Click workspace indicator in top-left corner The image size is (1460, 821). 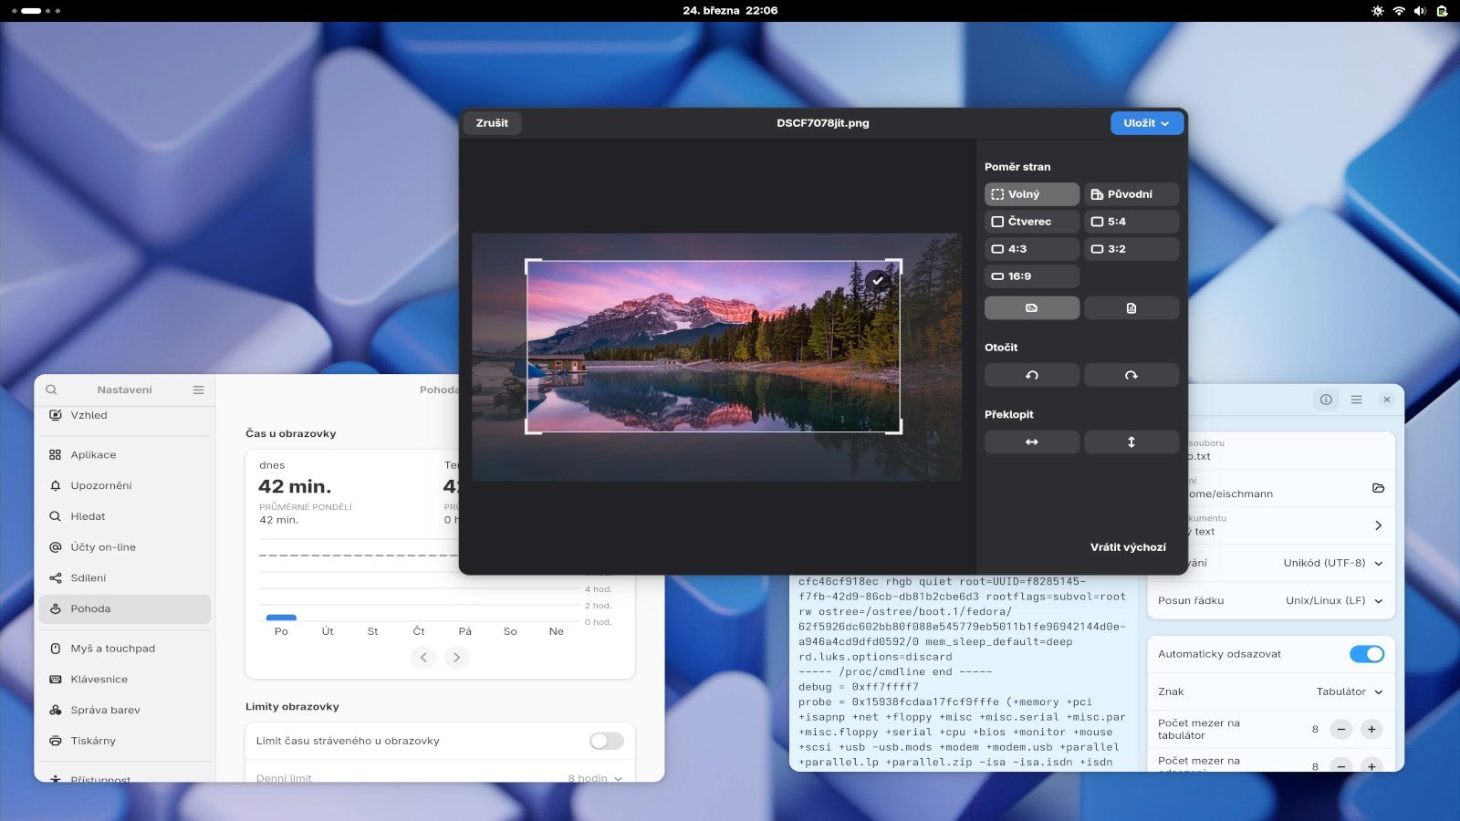click(36, 11)
